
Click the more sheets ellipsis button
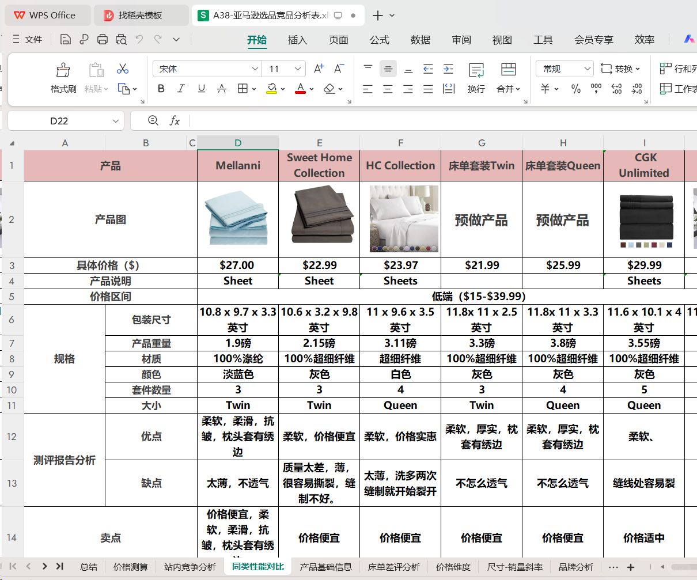click(x=613, y=567)
